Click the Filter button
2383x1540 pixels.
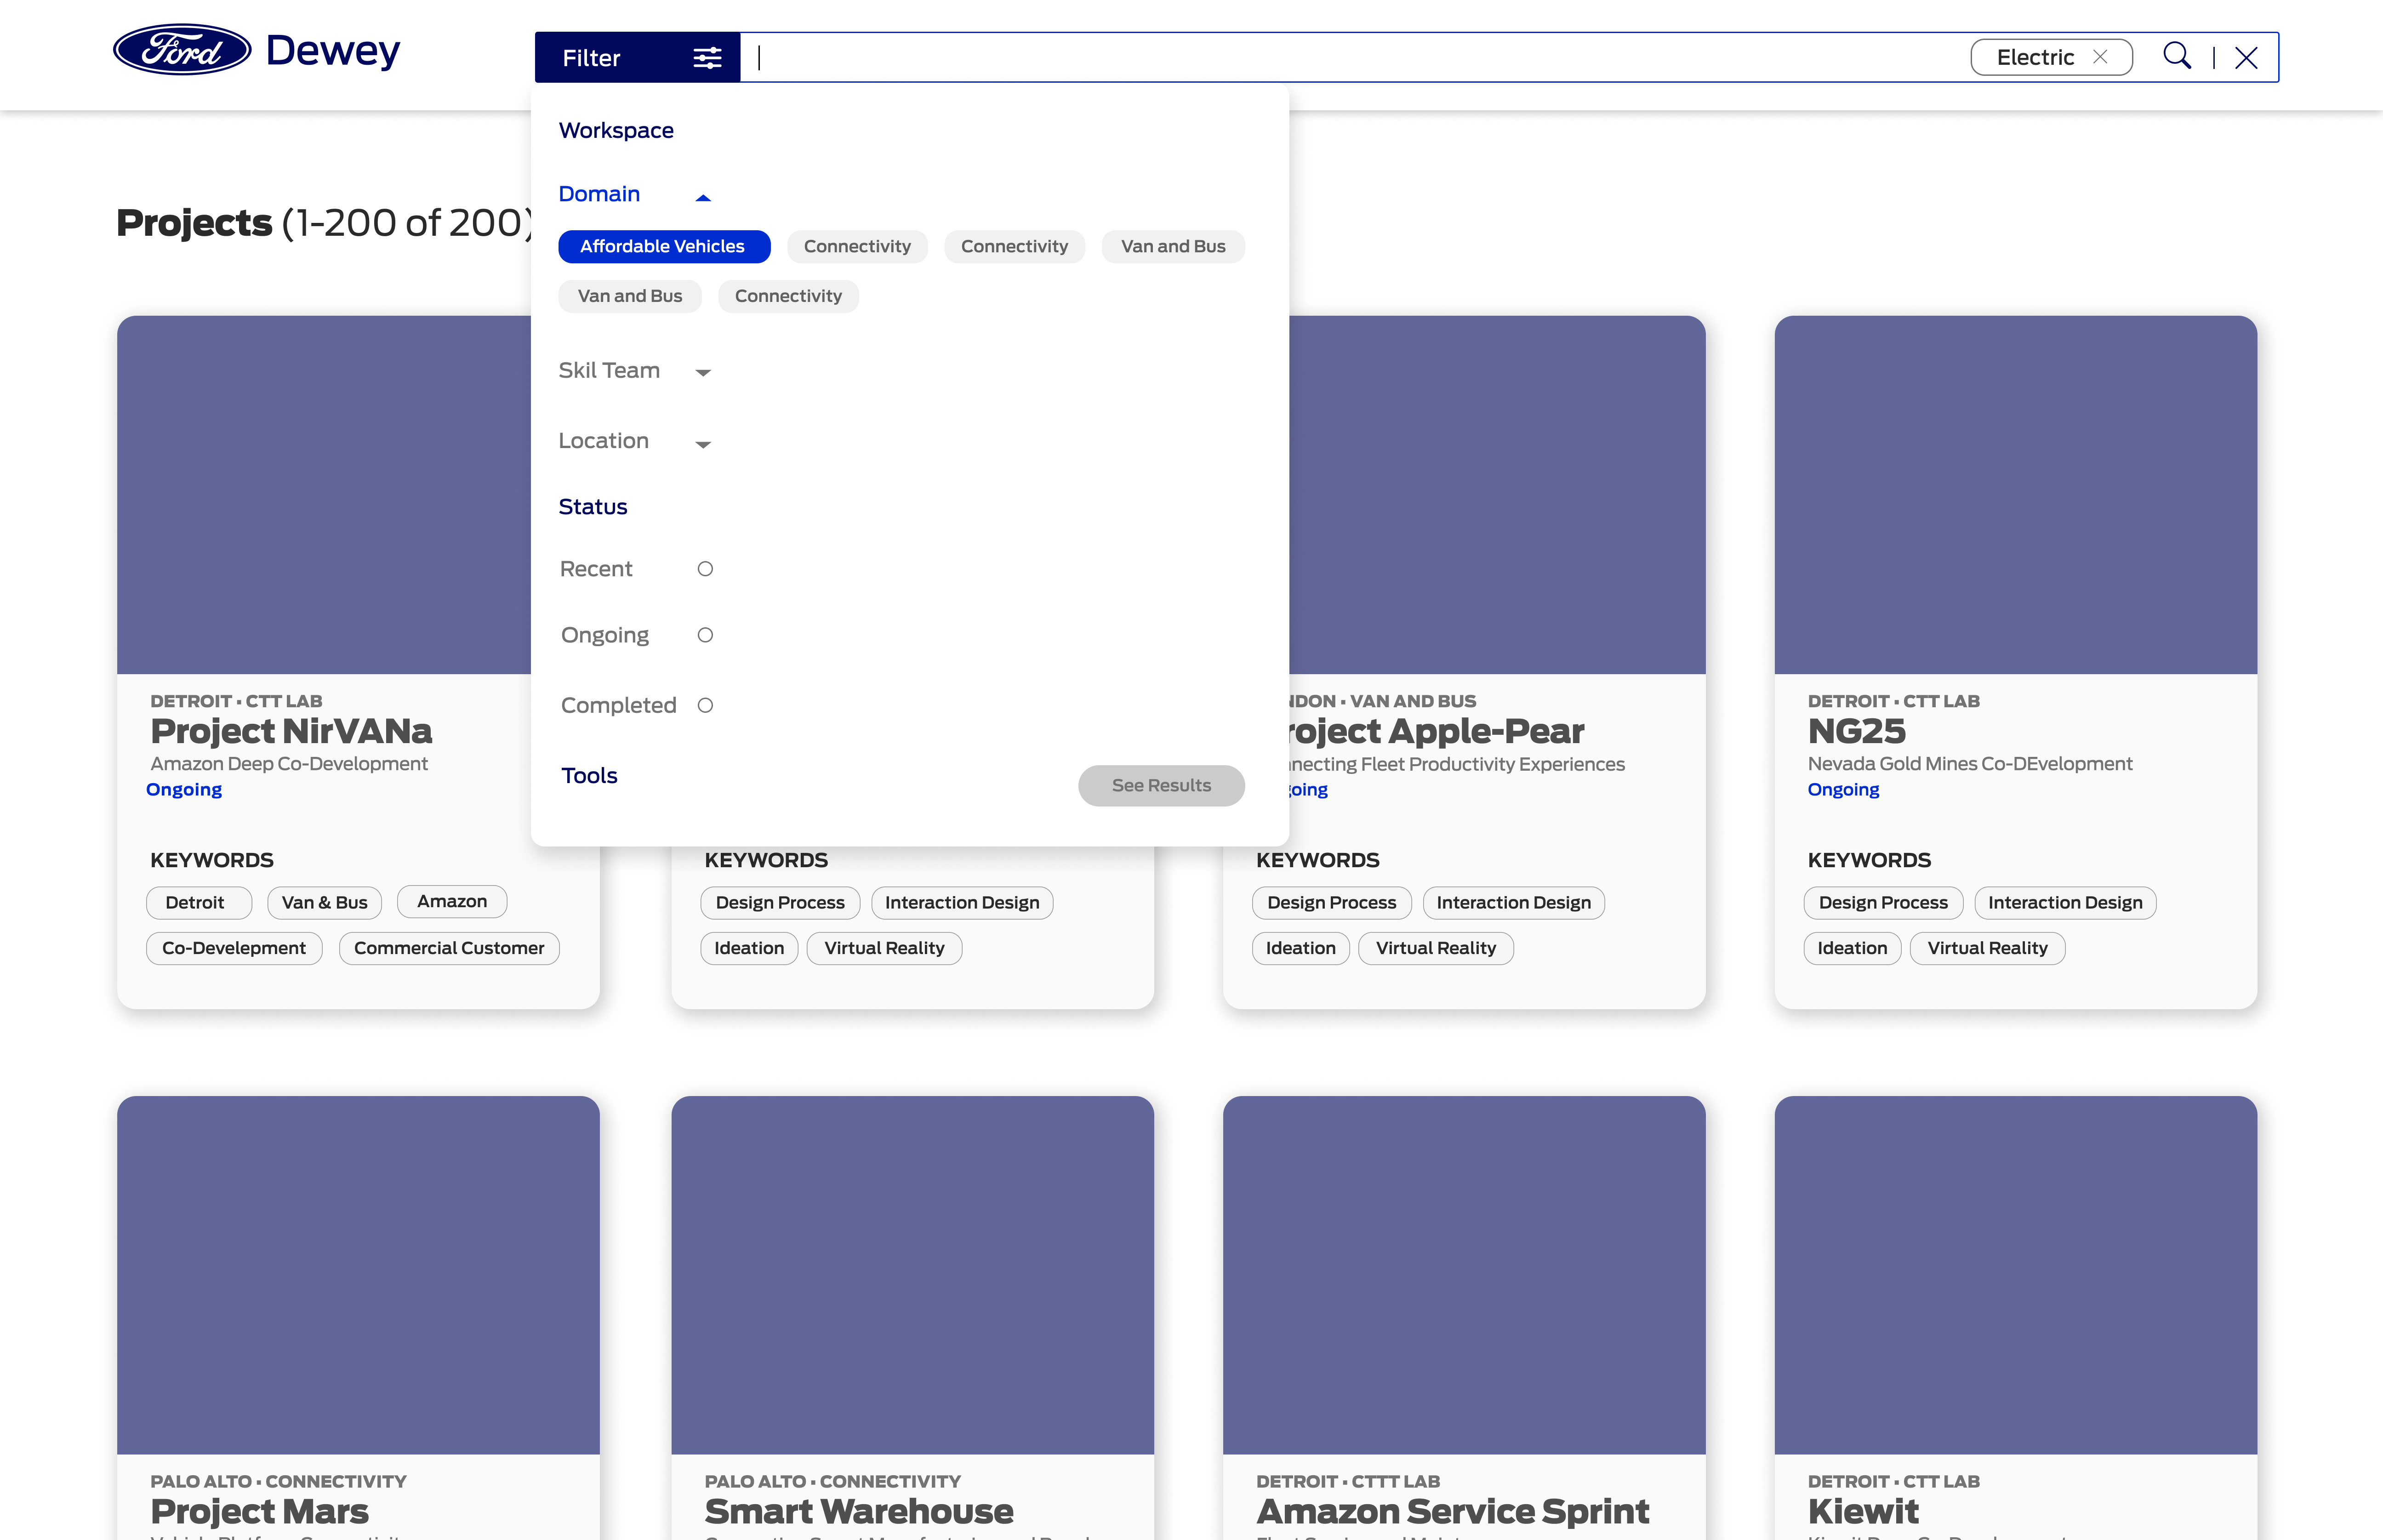tap(637, 58)
